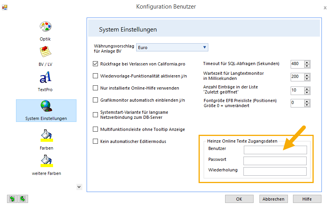332x208 pixels.
Task: Uncheck Rückfrage bei Verlassen von California.pro
Action: pos(96,64)
